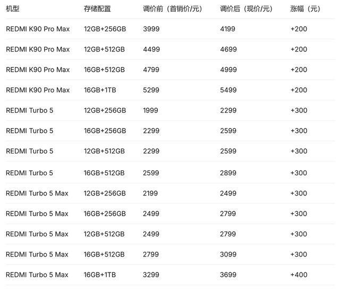This screenshot has height=290, width=340.
Task: Select the 4499 launch price cell
Action: 151,49
